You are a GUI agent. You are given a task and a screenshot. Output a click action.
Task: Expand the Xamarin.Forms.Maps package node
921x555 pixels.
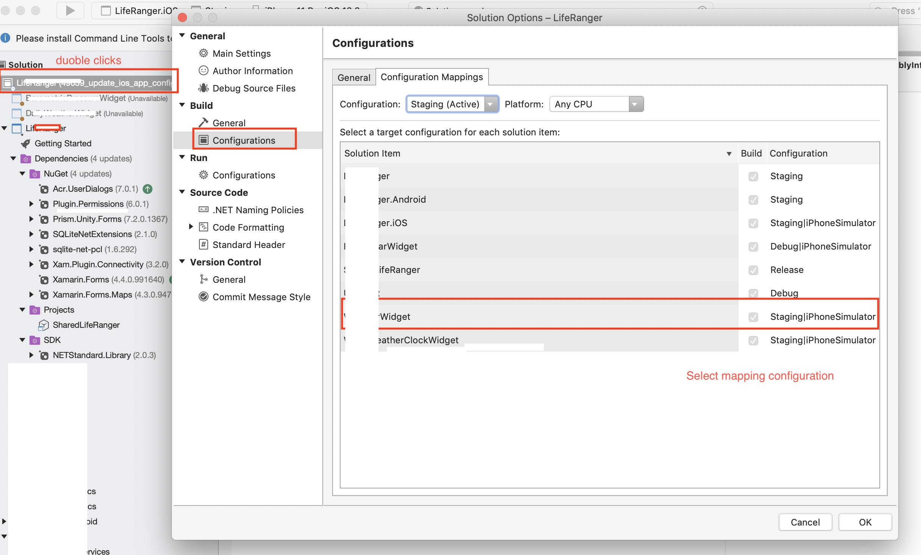click(31, 295)
